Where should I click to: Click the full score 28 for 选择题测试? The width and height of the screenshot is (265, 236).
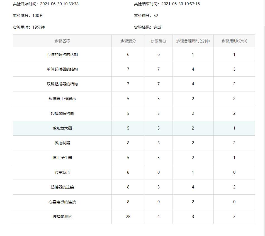(128, 217)
